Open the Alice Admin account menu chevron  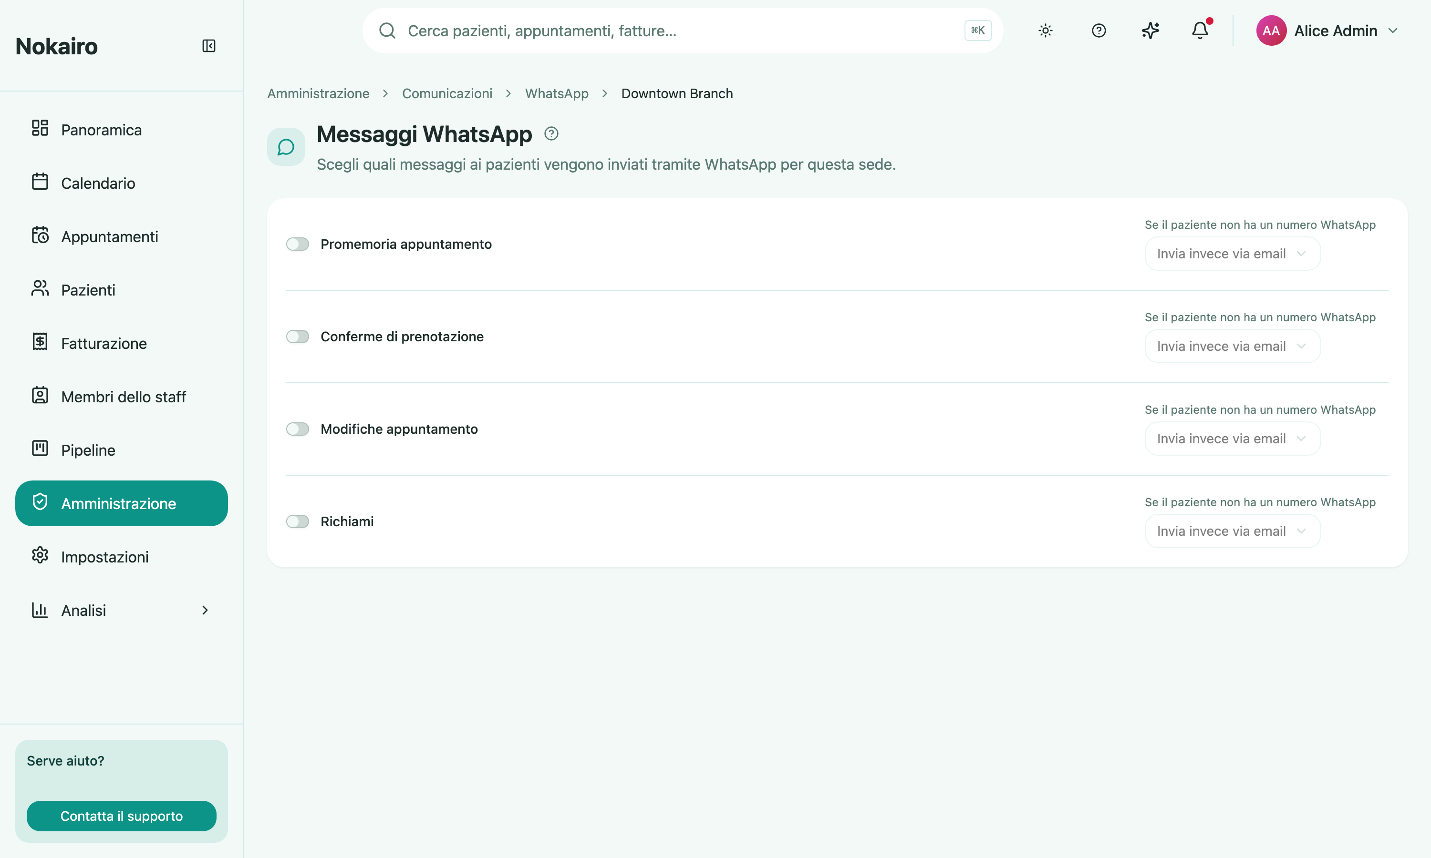point(1393,31)
